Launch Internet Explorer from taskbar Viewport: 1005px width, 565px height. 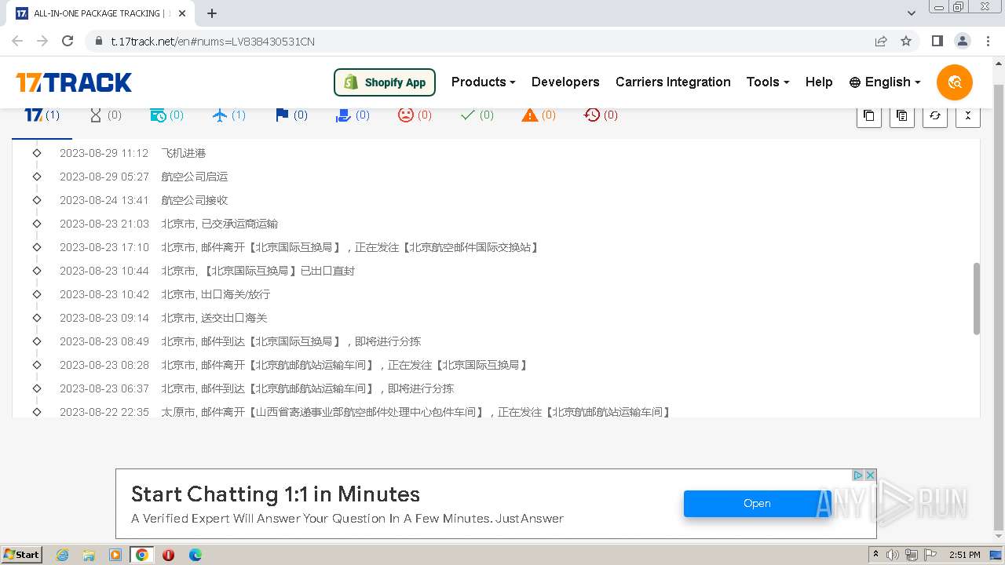[62, 555]
